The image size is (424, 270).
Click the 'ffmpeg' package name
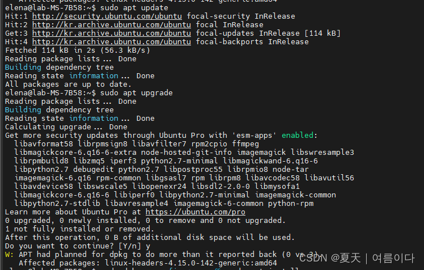click(x=245, y=144)
